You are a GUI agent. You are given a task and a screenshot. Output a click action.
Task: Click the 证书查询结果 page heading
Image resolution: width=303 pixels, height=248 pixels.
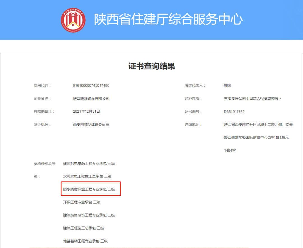tap(151, 65)
